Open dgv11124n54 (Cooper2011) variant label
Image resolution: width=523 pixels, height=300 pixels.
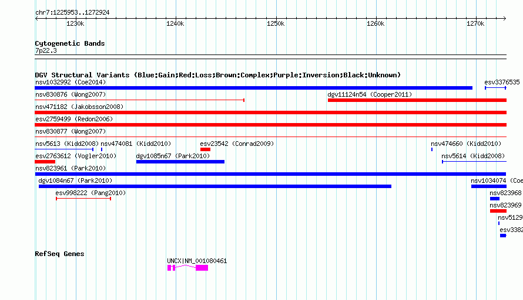click(370, 94)
